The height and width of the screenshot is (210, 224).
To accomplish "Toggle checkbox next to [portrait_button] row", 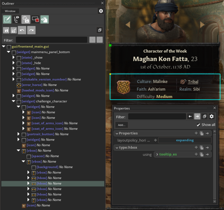I will (24, 134).
